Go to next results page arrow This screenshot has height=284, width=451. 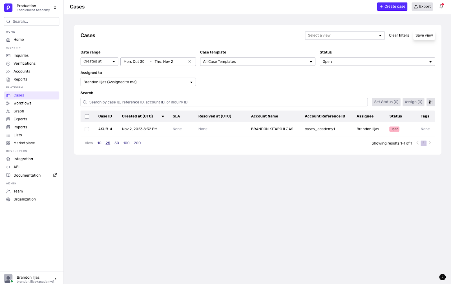pyautogui.click(x=430, y=143)
